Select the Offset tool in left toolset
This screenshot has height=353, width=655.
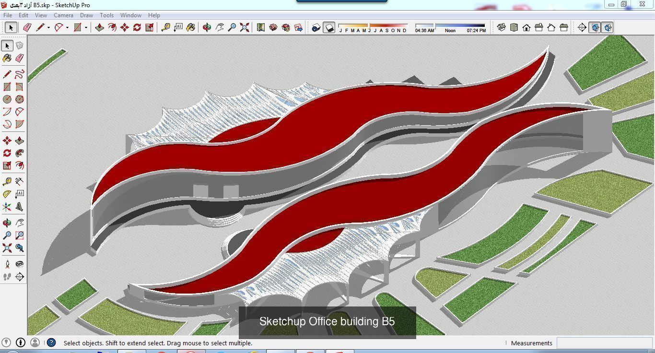coord(20,165)
